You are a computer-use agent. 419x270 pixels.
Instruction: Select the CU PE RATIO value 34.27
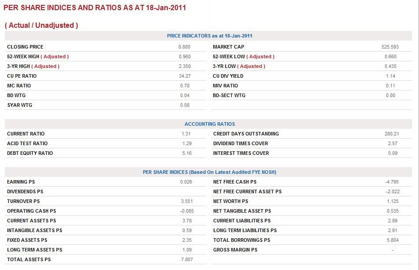click(x=185, y=76)
